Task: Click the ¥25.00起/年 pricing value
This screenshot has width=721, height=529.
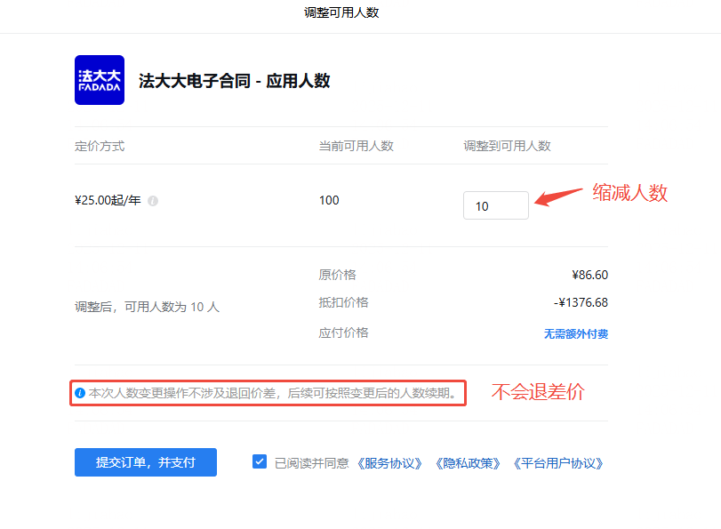Action: pos(108,201)
